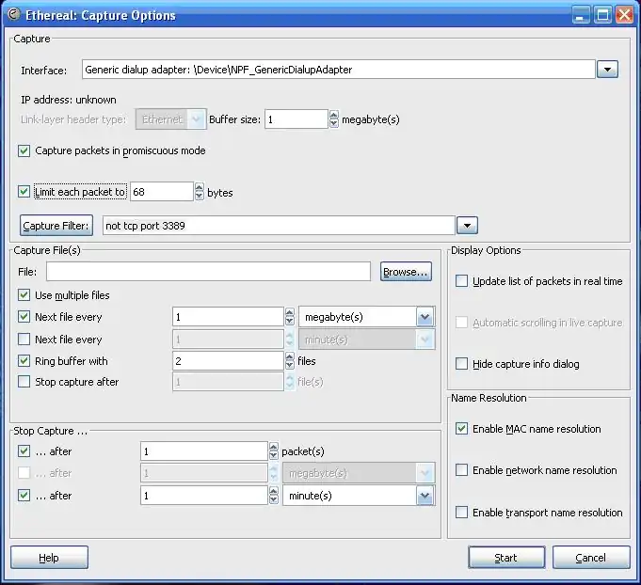641x585 pixels.
Task: Disable Capture packets in promiscuous mode
Action: [24, 150]
